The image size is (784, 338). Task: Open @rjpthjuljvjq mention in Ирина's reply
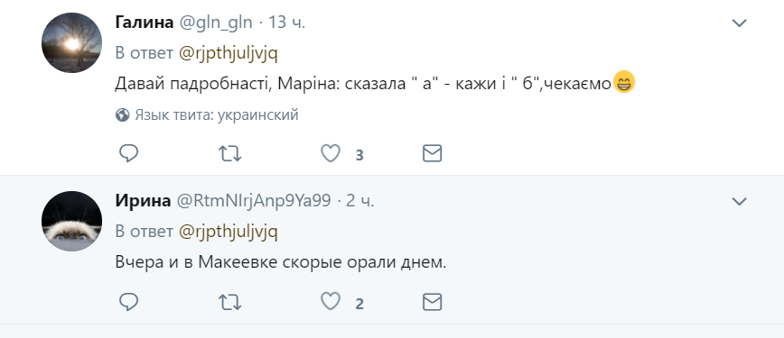coord(228,232)
